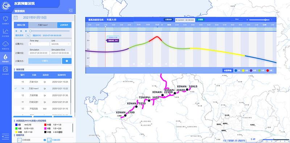This screenshot has height=143, width=290.
Task: Start playback with the play button
Action: 21,31
